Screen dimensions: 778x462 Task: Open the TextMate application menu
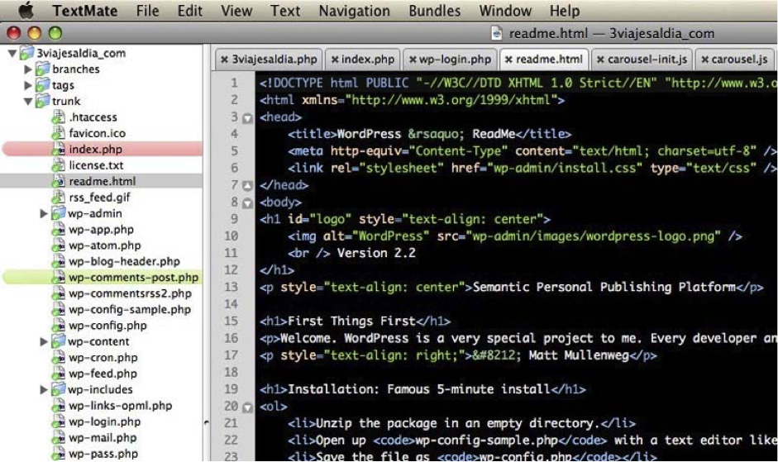point(85,11)
